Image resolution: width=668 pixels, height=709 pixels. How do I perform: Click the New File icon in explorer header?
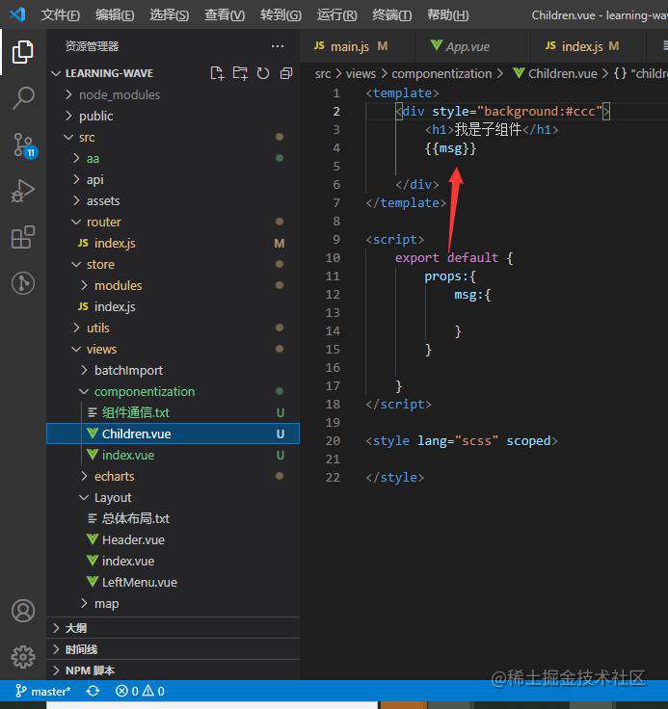[x=217, y=73]
